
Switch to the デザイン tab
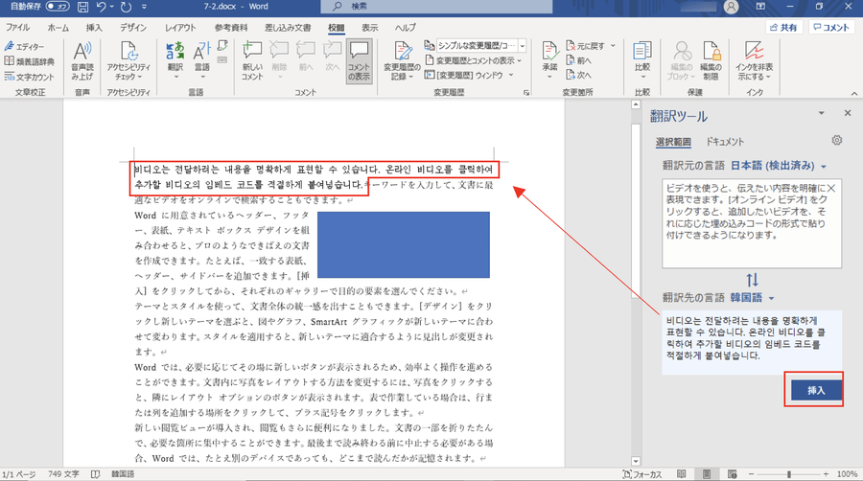133,28
